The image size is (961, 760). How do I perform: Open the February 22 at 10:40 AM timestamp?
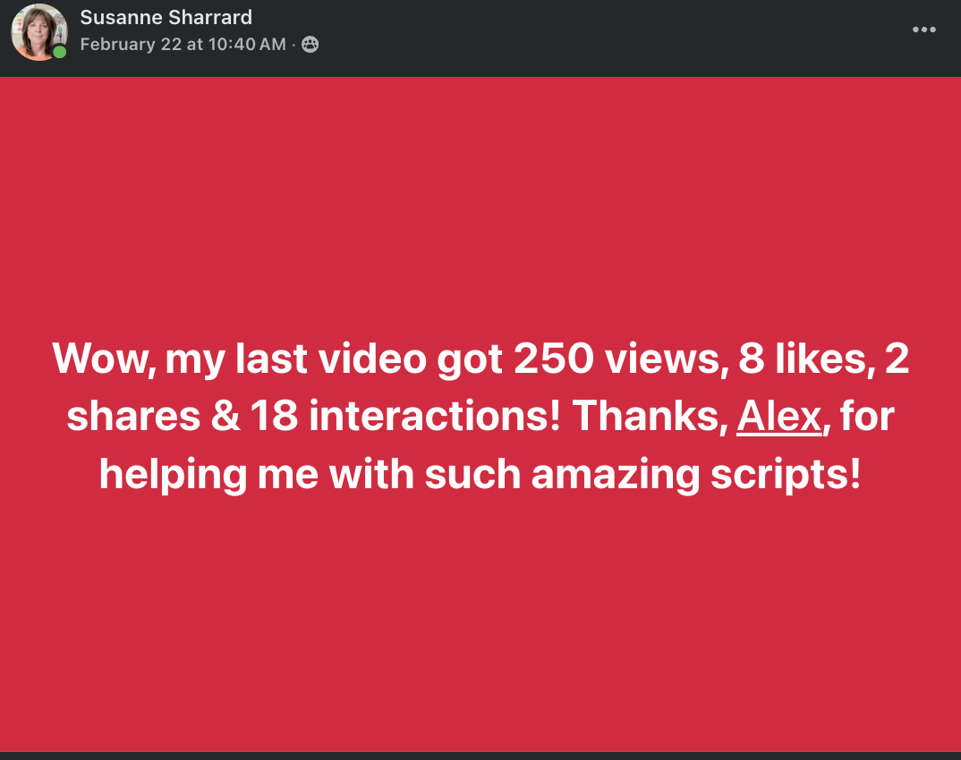pos(183,45)
